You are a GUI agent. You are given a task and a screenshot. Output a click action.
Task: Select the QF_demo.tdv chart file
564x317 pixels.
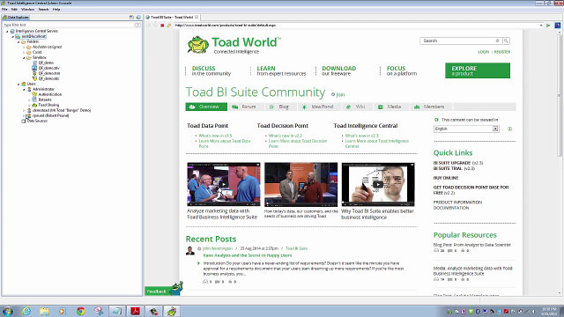tap(46, 68)
